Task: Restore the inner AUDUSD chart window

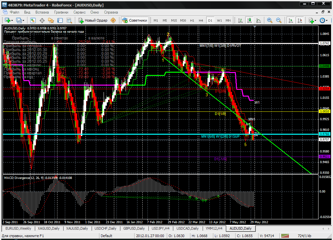Action: 323,12
